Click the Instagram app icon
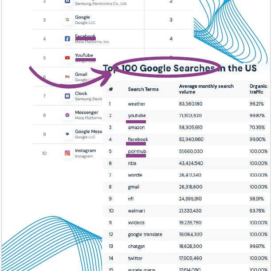Screen dimensions: 271x271 click(x=67, y=153)
